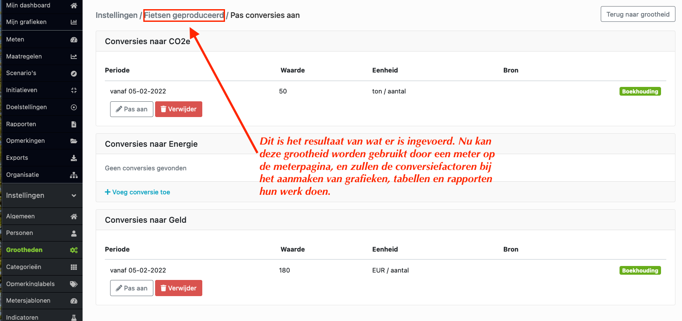The height and width of the screenshot is (321, 682).
Task: Click Voeg conversie toe link
Action: pos(138,192)
